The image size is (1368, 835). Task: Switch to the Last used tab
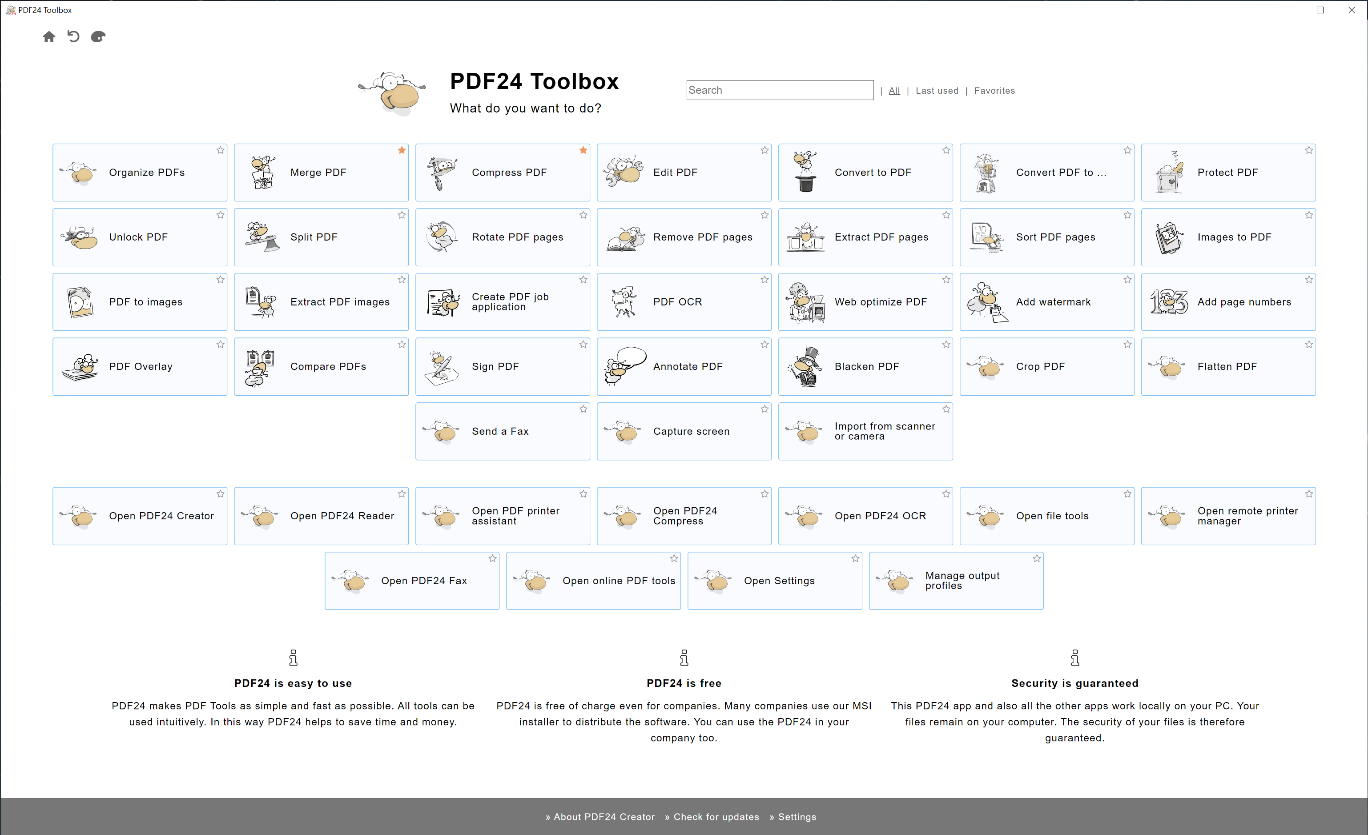(x=936, y=90)
